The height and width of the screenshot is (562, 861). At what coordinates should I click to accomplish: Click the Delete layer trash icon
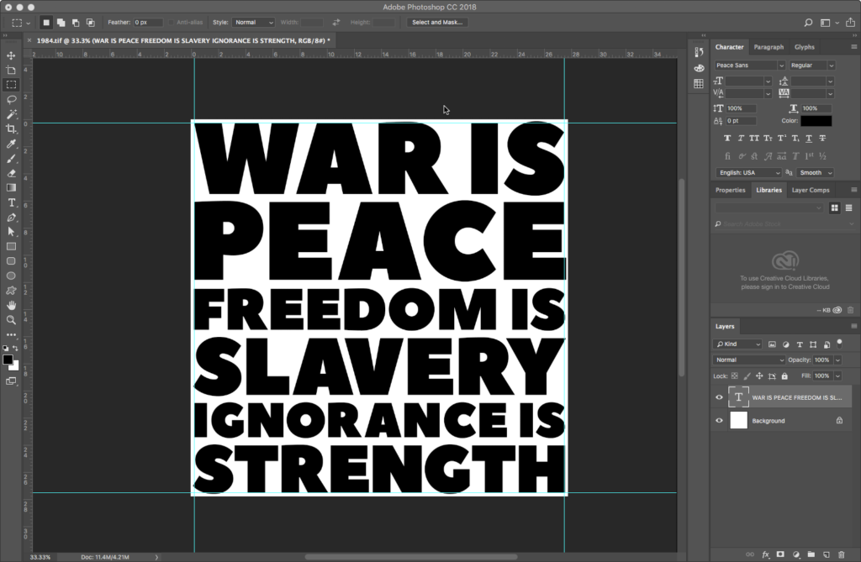(x=842, y=554)
